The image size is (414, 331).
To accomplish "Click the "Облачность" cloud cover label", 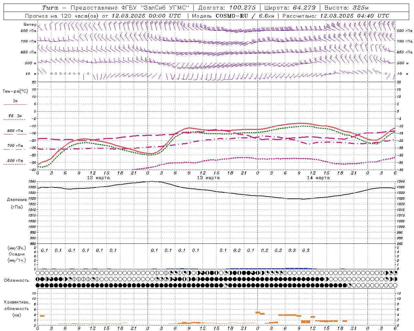I will coord(16,281).
